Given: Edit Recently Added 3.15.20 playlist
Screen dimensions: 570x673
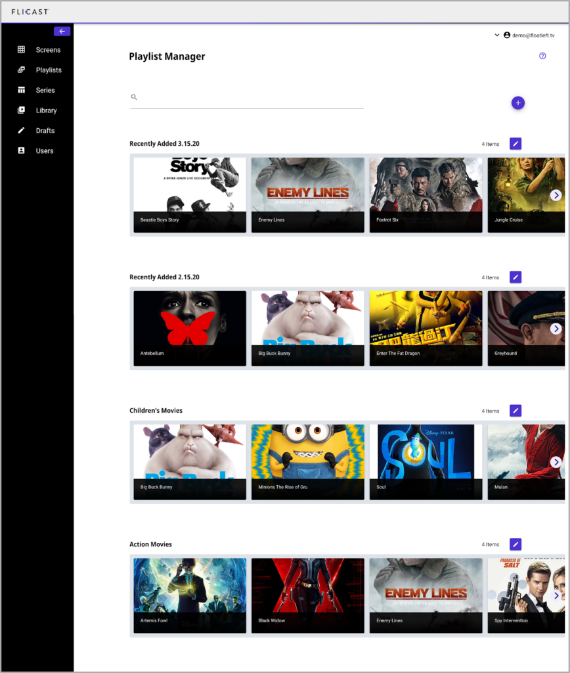Looking at the screenshot, I should tap(515, 144).
